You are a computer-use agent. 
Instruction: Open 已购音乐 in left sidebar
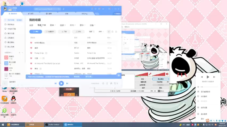click(11, 38)
